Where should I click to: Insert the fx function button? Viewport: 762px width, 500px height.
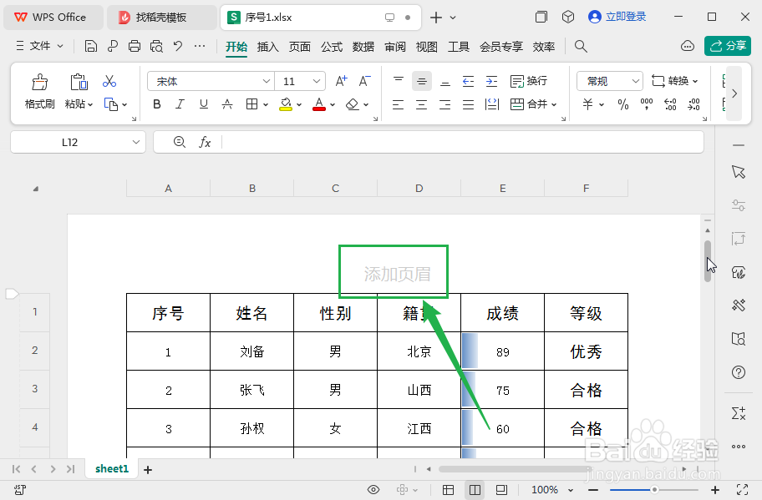206,142
